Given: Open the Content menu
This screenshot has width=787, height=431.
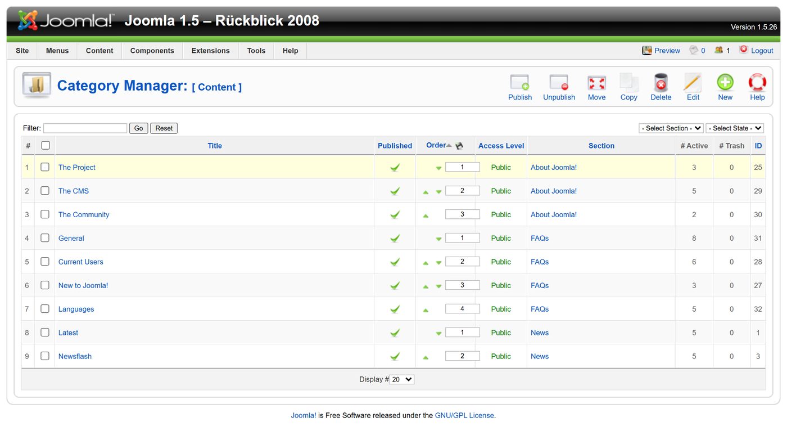Looking at the screenshot, I should (x=99, y=51).
